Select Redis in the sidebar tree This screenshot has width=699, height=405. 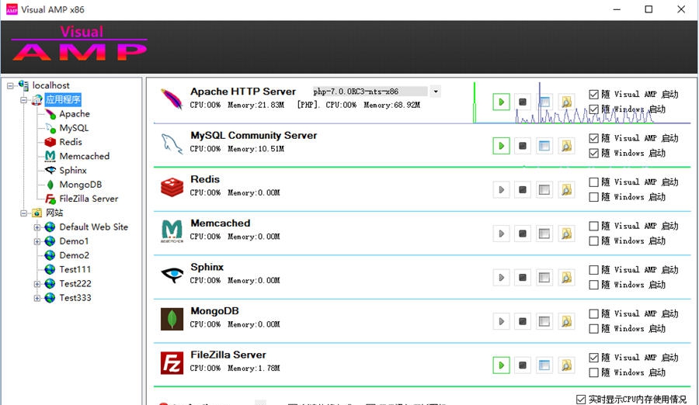[71, 142]
